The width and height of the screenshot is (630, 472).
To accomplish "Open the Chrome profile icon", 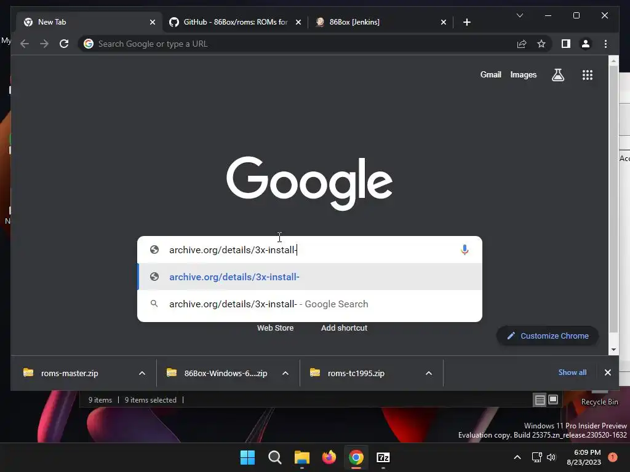I will 586,44.
